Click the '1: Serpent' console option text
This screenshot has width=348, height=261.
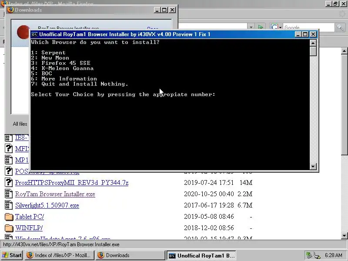click(48, 53)
